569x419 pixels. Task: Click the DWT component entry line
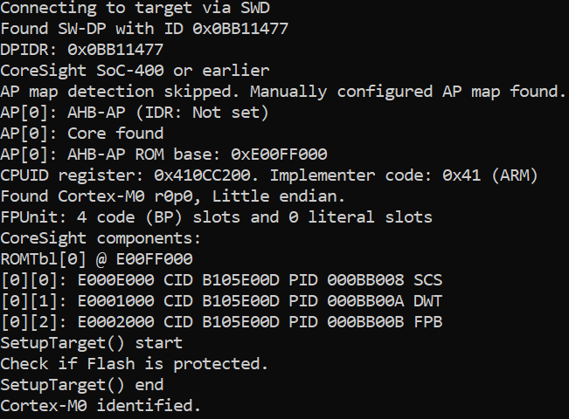221,301
